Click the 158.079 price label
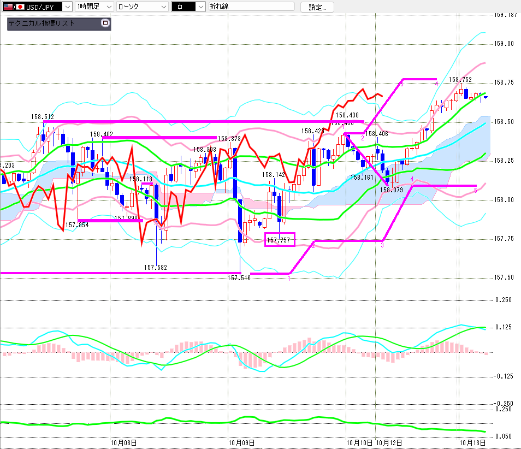The height and width of the screenshot is (449, 521). (392, 190)
